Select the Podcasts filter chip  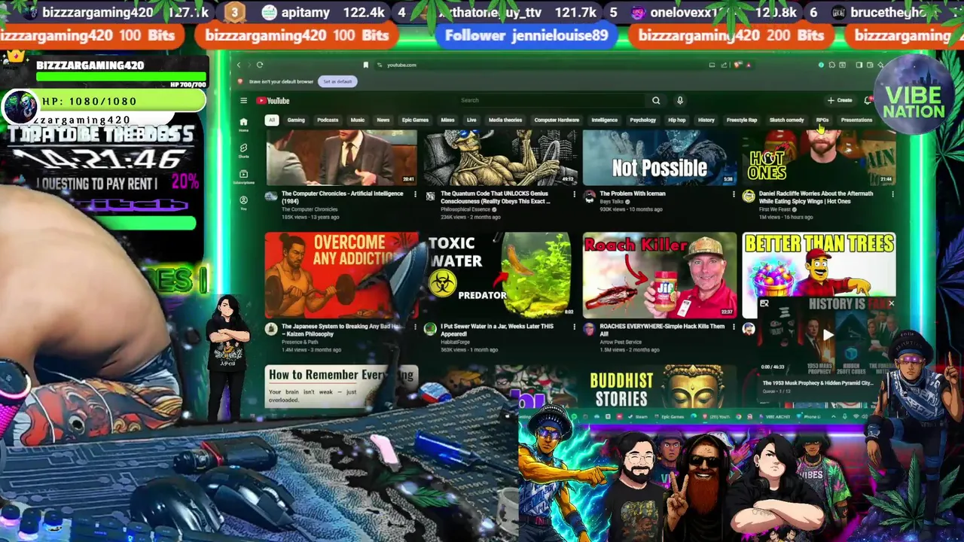point(328,120)
